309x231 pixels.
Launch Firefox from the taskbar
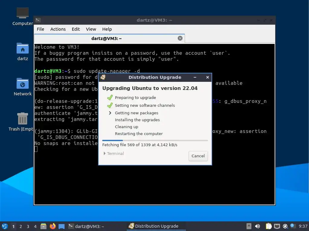click(53, 226)
